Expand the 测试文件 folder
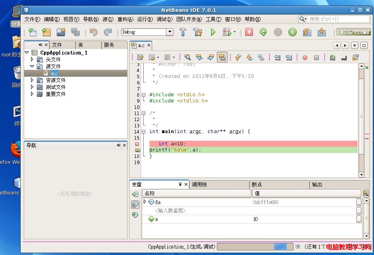Image resolution: width=374 pixels, height=255 pixels. (x=32, y=87)
